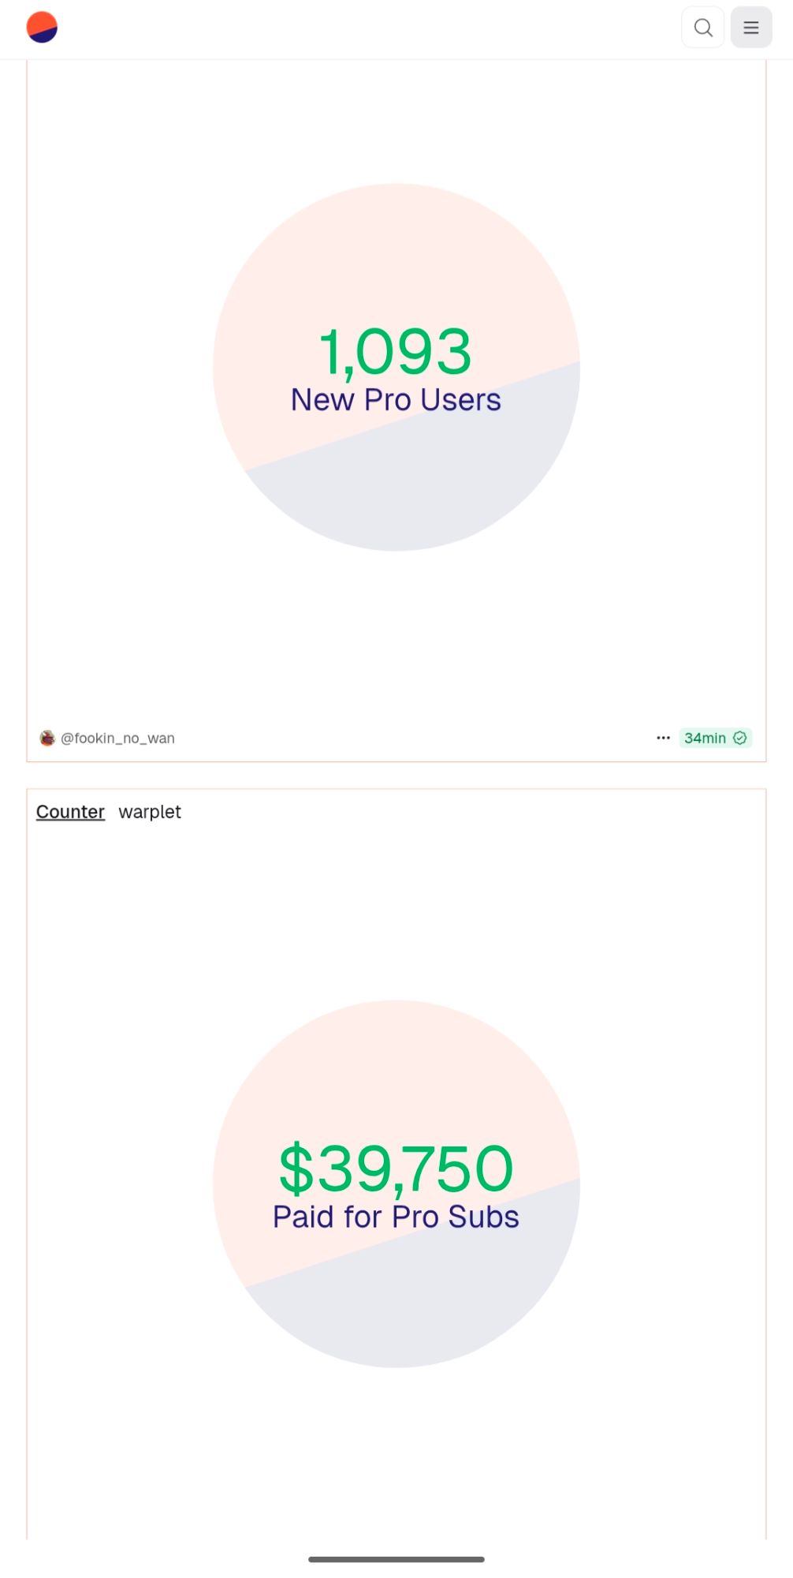Click the New Pro Users label

point(396,400)
